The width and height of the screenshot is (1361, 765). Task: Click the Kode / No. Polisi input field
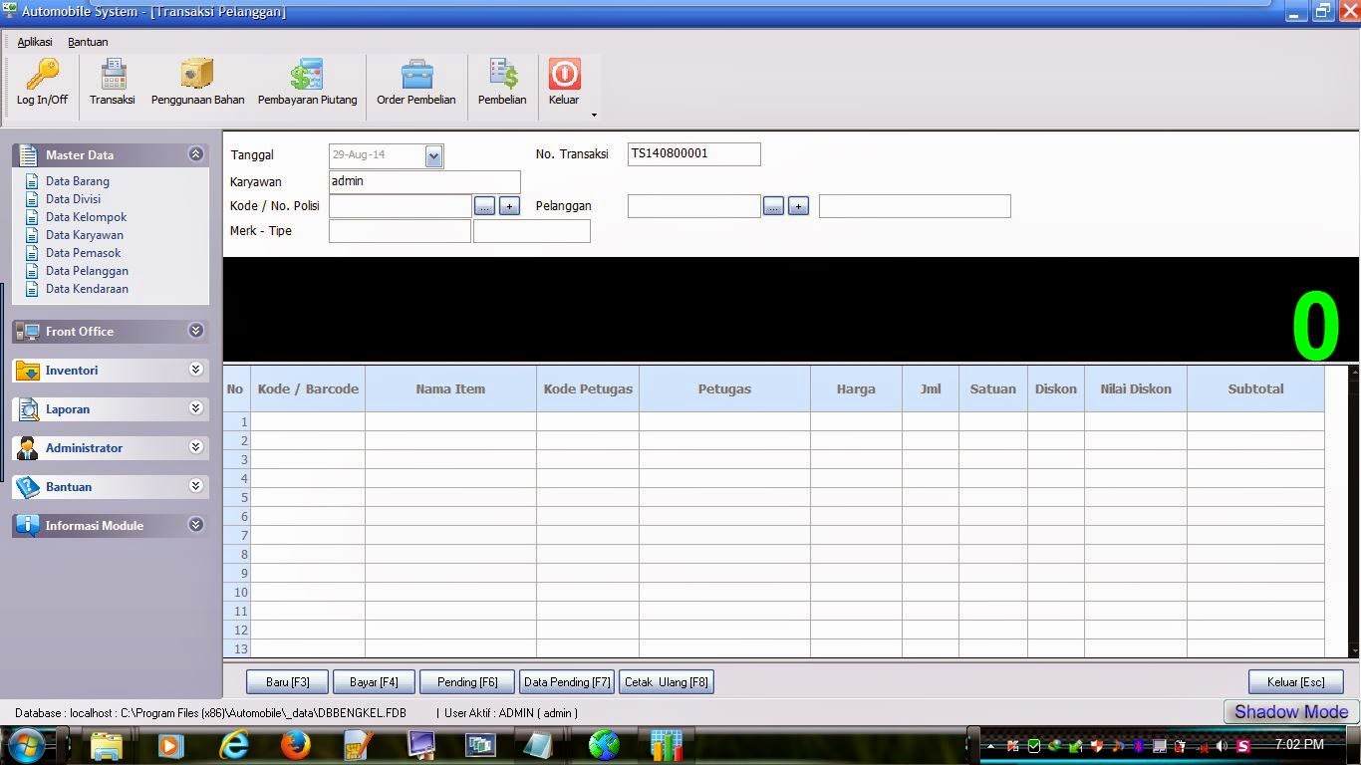[x=401, y=206]
